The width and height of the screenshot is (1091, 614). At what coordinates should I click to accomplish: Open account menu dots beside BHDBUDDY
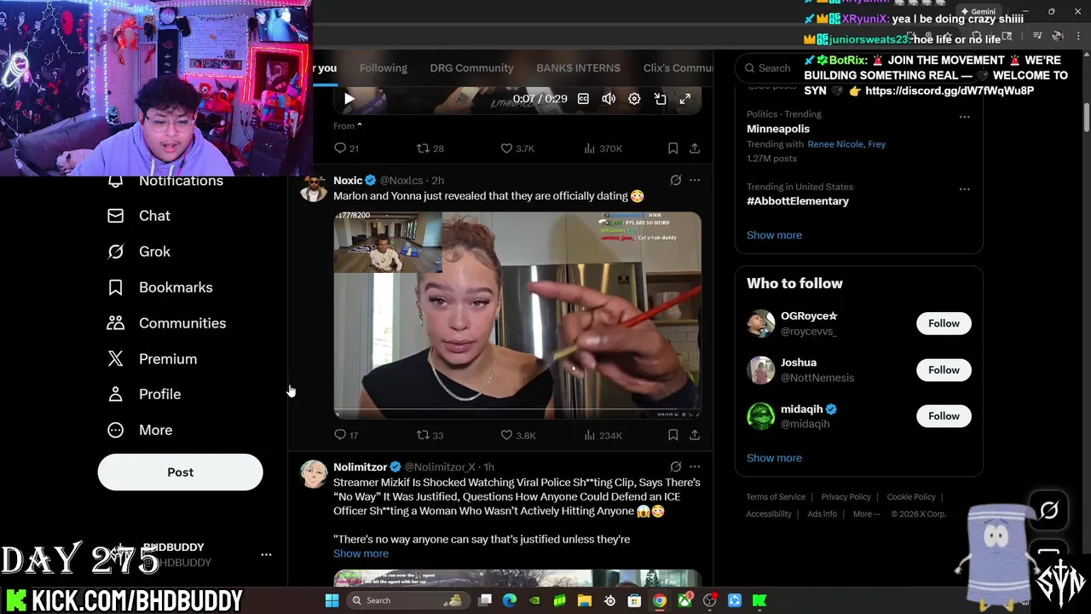point(266,554)
